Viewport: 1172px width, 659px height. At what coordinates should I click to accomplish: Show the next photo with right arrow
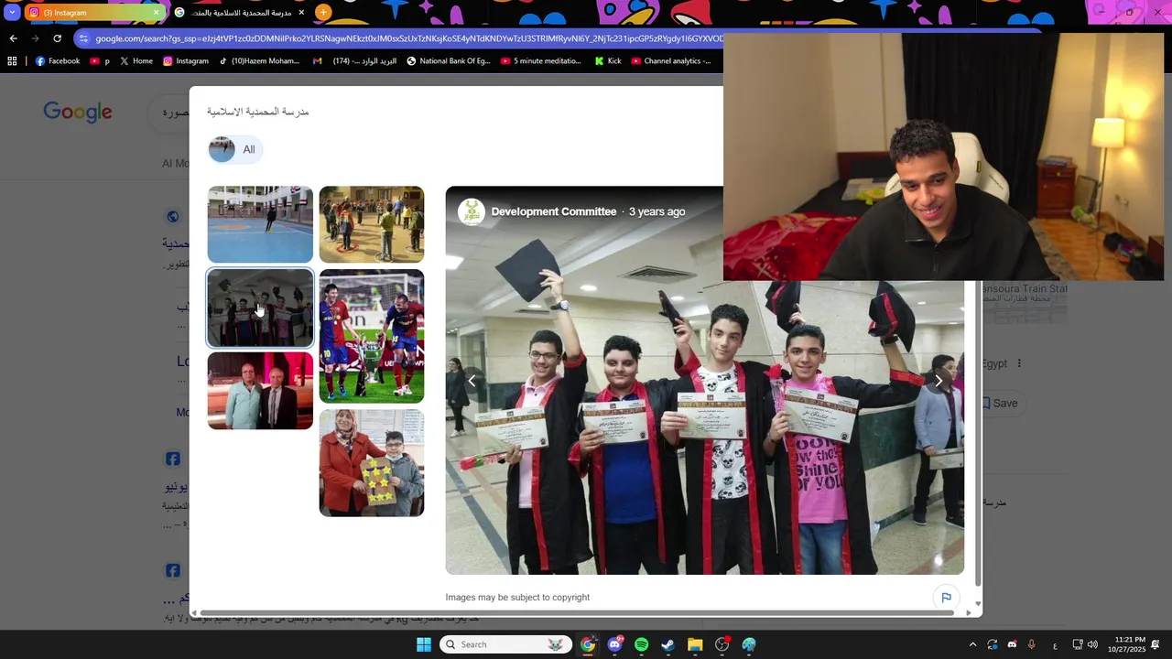coord(939,381)
